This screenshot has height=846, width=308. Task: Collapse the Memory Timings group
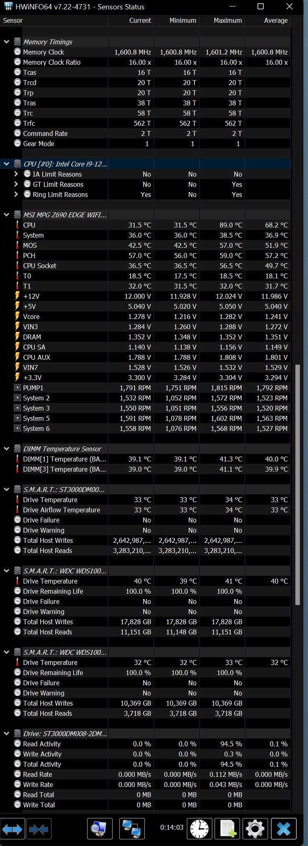[x=7, y=42]
